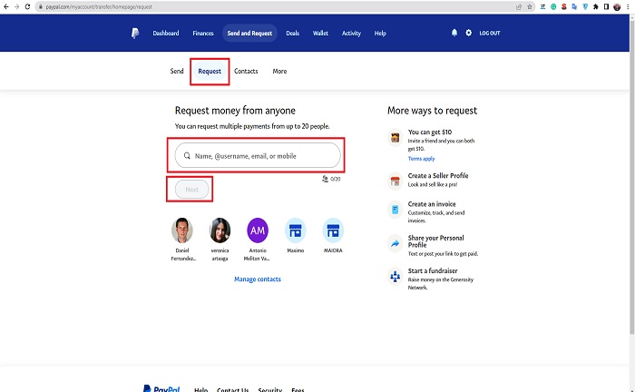Image resolution: width=635 pixels, height=392 pixels.
Task: Toggle the browser side panel icon
Action: click(x=606, y=7)
